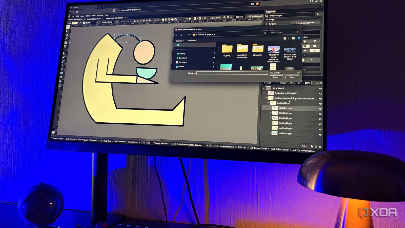Click the zoom in magnifier icon

225,17
